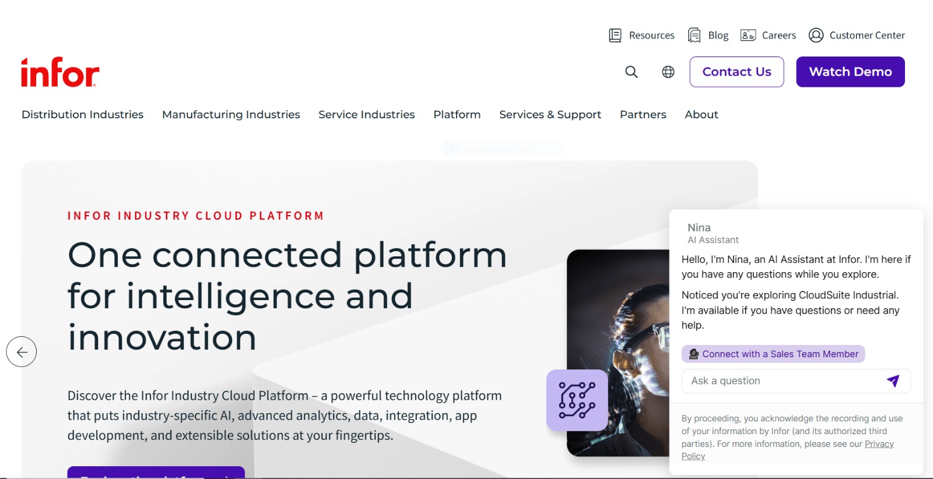Screen dimensions: 933x479
Task: Click the Contact Us button
Action: click(736, 72)
